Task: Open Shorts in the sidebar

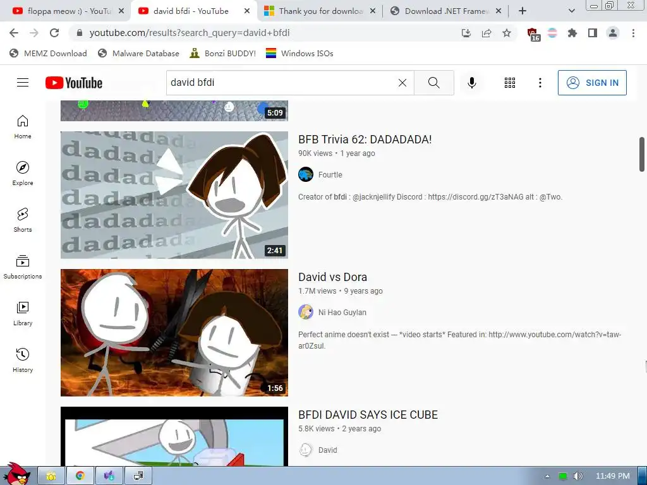Action: coord(23,220)
